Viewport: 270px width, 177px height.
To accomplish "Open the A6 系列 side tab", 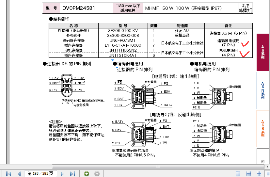I will pos(263,52).
